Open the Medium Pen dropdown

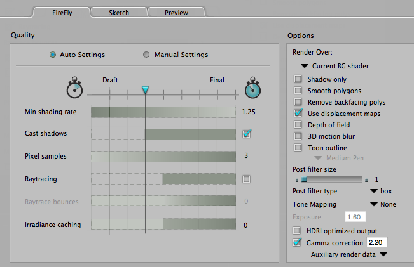point(339,158)
